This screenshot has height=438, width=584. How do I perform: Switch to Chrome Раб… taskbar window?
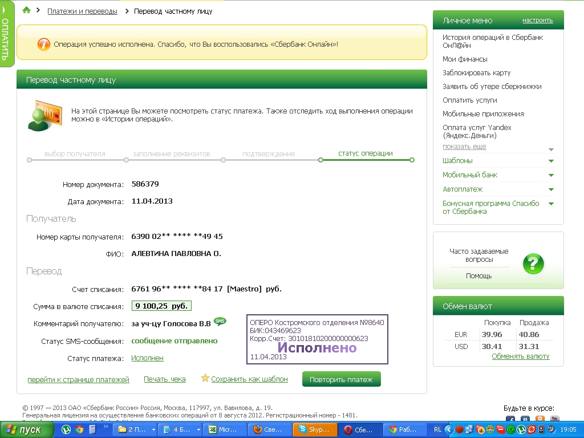(x=405, y=430)
